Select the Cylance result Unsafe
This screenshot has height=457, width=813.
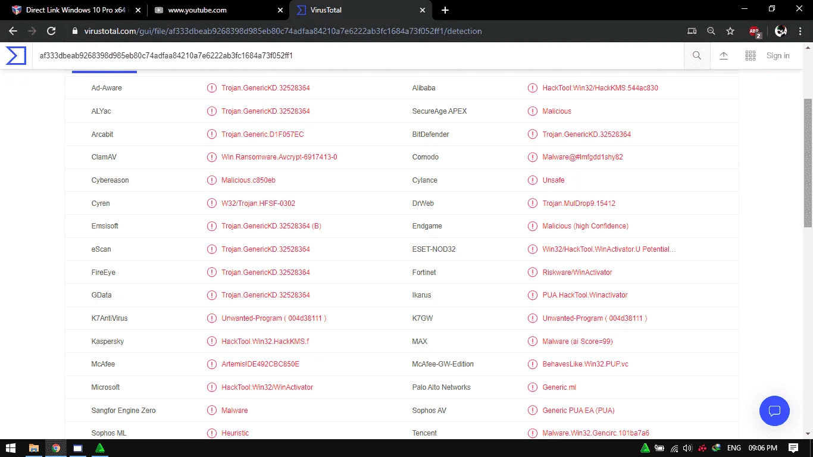(x=554, y=180)
